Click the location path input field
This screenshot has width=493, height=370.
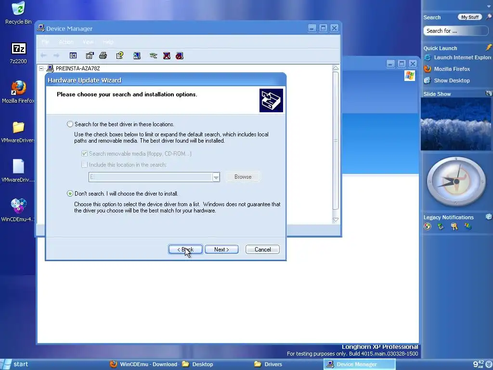(150, 177)
